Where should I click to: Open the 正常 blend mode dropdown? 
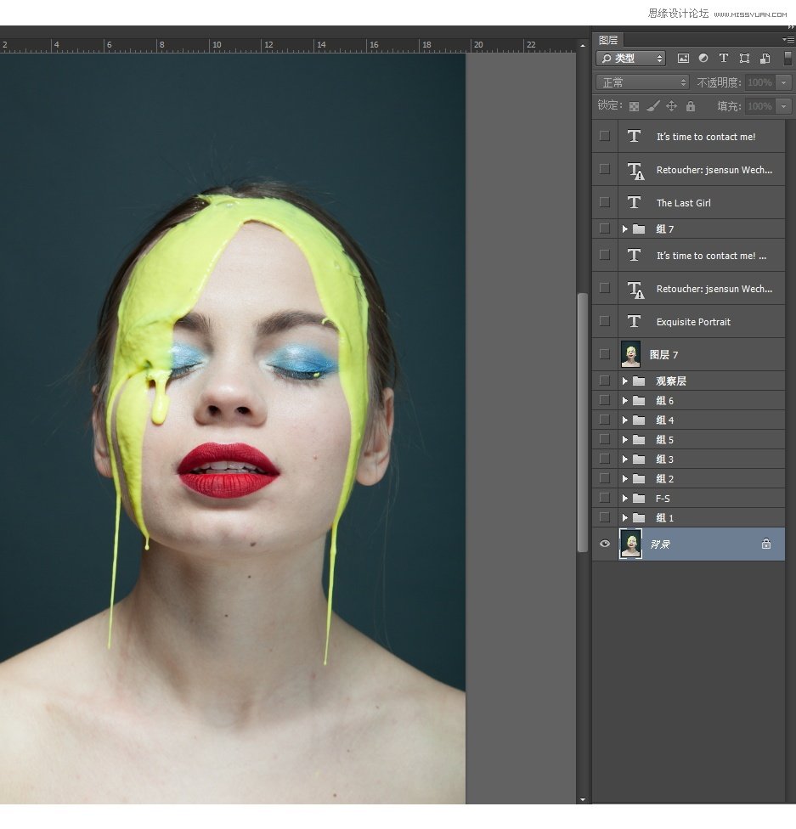click(x=644, y=82)
